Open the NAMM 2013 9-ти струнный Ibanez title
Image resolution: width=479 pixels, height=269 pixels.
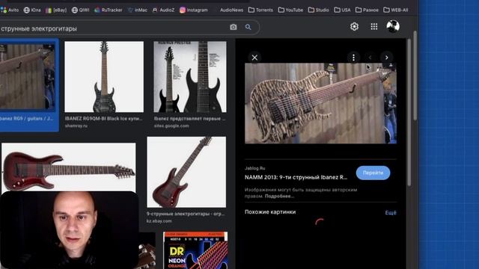click(x=296, y=177)
